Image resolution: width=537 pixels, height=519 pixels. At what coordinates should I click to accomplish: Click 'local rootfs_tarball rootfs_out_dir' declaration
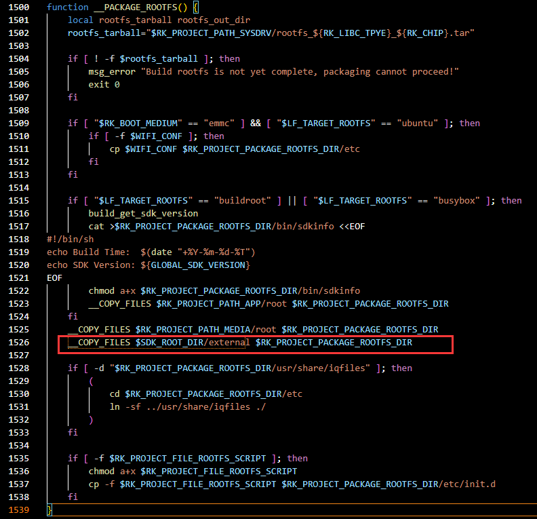[159, 20]
